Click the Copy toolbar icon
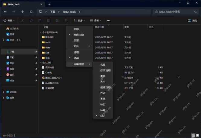Screen dimensions: 201x138 point(31,20)
